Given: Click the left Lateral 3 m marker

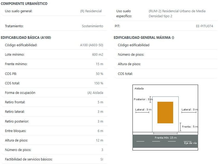Looking at the screenshot, I should (x=143, y=111).
